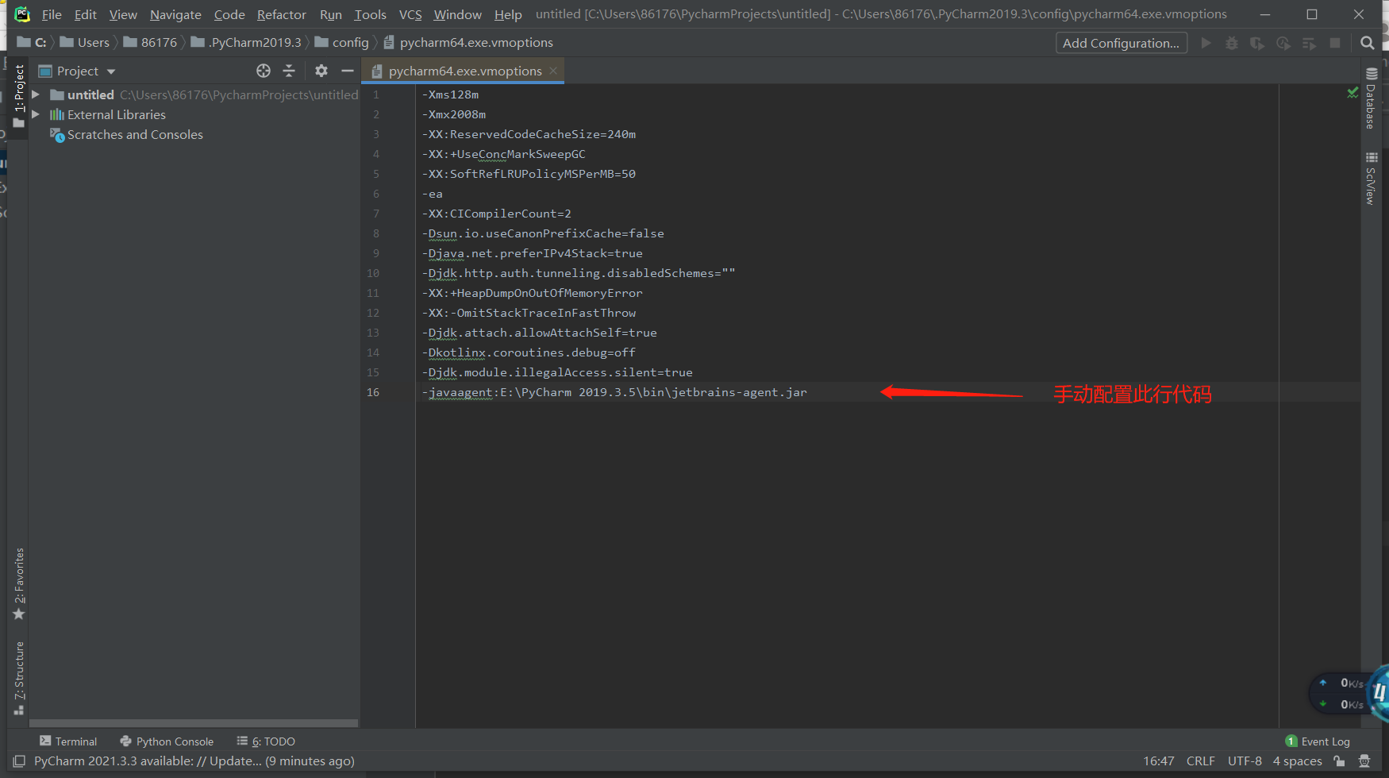The height and width of the screenshot is (778, 1389).
Task: Open the Database tool window
Action: tap(1371, 98)
